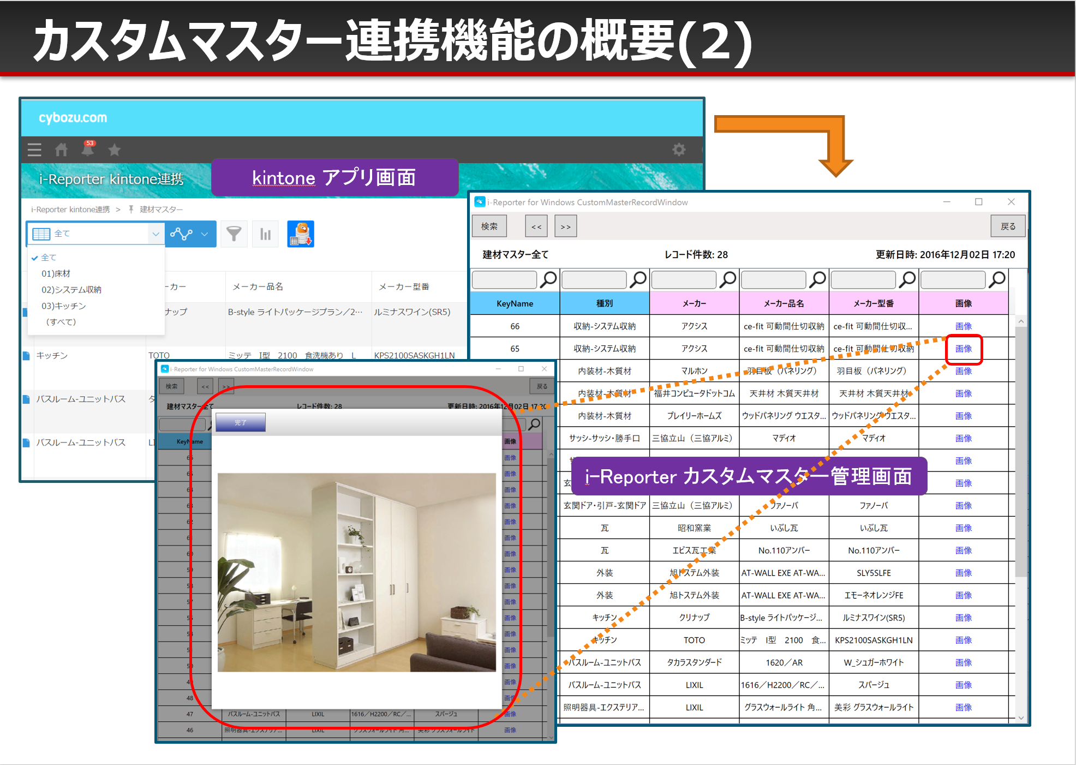The height and width of the screenshot is (765, 1076).
Task: Click the bar chart aggregation icon
Action: pos(266,234)
